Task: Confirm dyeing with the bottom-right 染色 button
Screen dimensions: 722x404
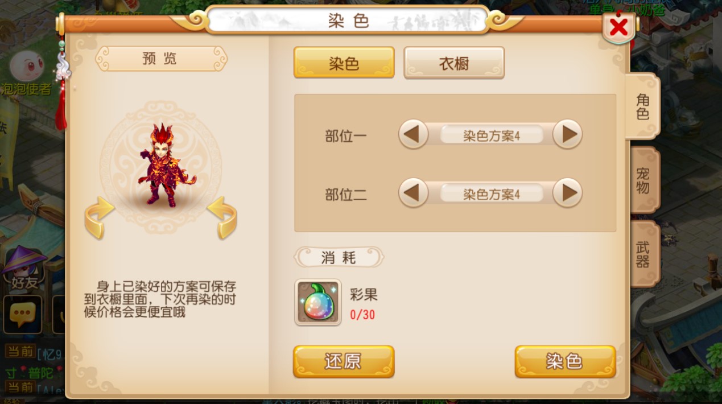Action: click(565, 361)
